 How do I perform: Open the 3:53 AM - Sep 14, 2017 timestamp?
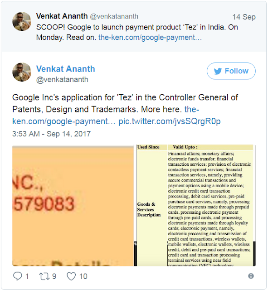click(x=51, y=134)
